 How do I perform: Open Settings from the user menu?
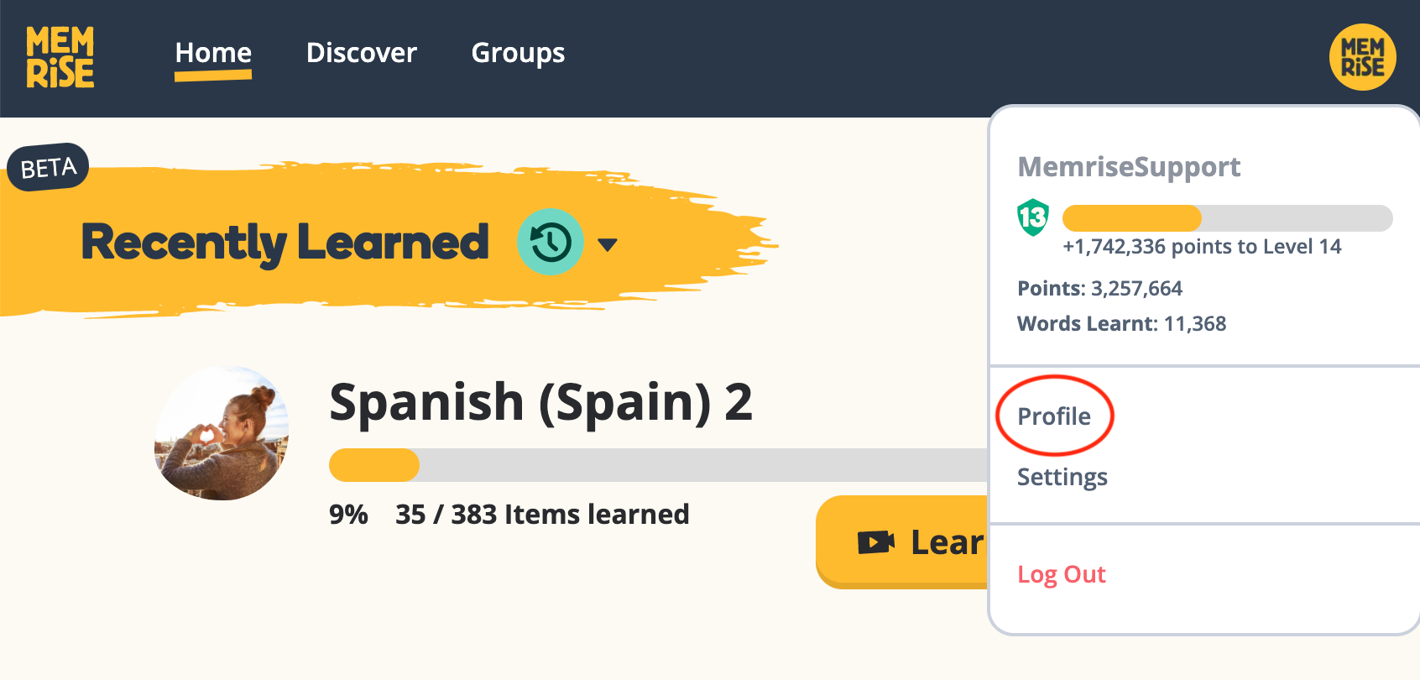coord(1062,477)
